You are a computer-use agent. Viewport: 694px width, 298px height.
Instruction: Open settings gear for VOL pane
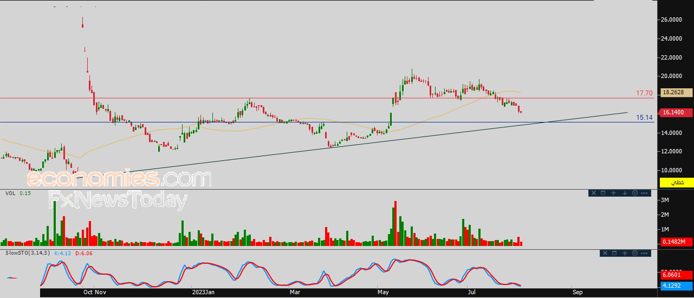[x=635, y=193]
